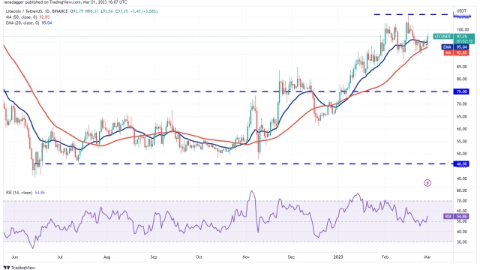The image size is (480, 270).
Task: Click the MA value 92.85 in legend
Action: point(44,17)
